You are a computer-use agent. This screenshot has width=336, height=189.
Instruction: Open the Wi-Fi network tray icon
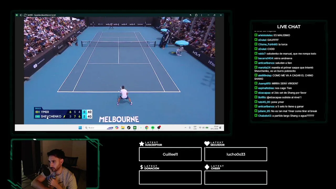(x=200, y=128)
